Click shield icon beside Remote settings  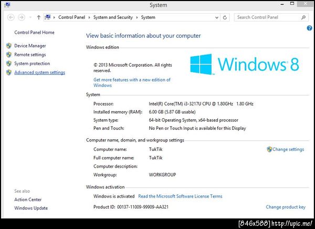[9, 55]
